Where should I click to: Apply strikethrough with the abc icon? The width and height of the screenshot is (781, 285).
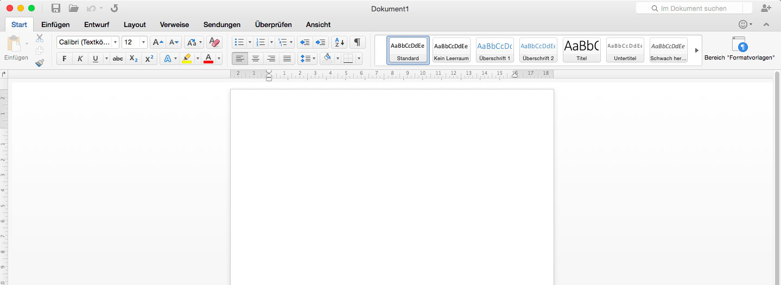point(118,59)
